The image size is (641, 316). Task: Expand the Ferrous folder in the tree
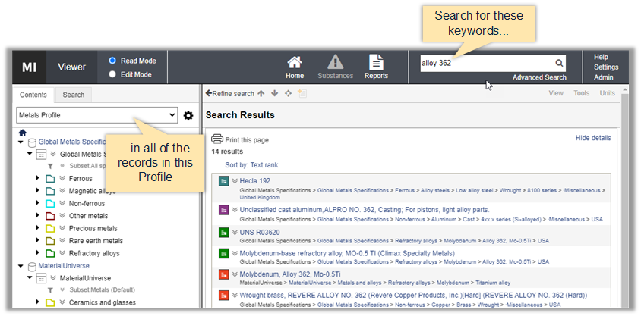tap(38, 179)
